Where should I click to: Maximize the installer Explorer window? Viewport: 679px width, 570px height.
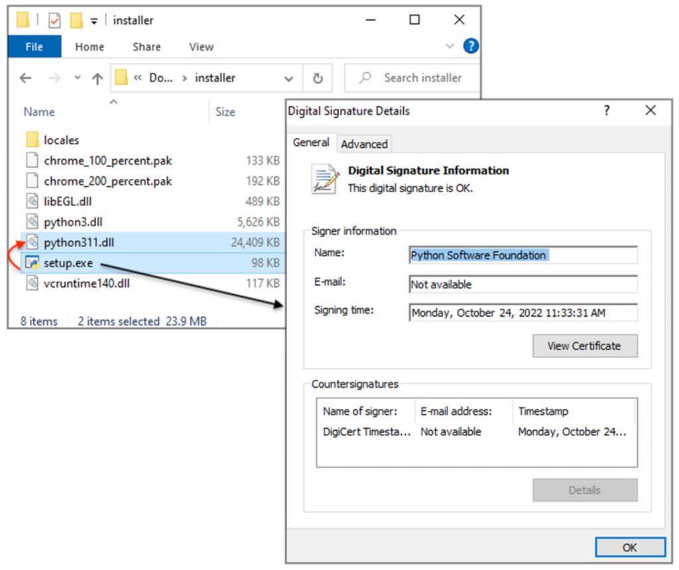414,20
